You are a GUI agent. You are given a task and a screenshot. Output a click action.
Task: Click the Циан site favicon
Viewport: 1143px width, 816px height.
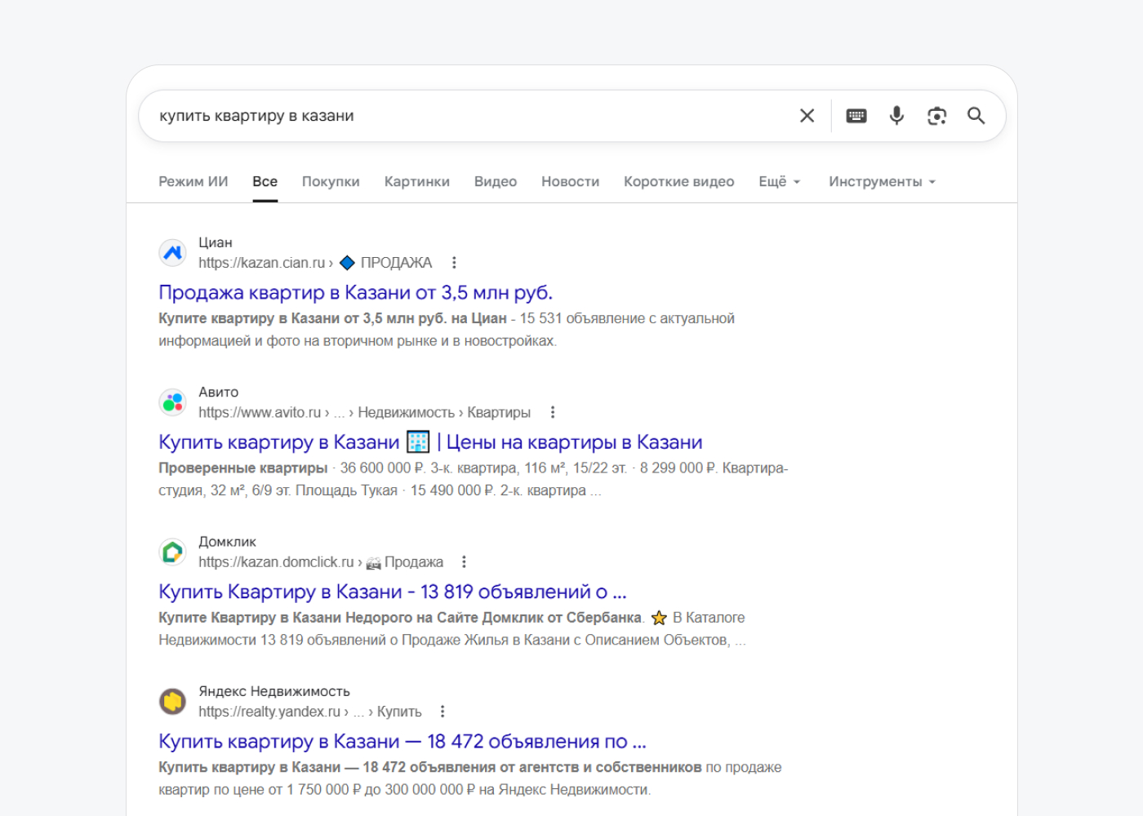tap(172, 253)
